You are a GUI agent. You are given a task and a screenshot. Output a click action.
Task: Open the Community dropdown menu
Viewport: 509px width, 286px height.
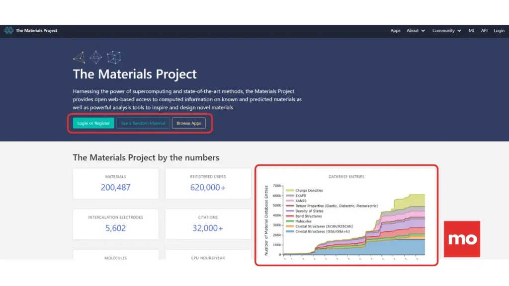[x=446, y=31]
